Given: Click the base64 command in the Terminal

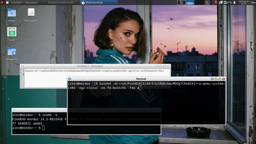Looking at the screenshot, I should pos(147,86).
